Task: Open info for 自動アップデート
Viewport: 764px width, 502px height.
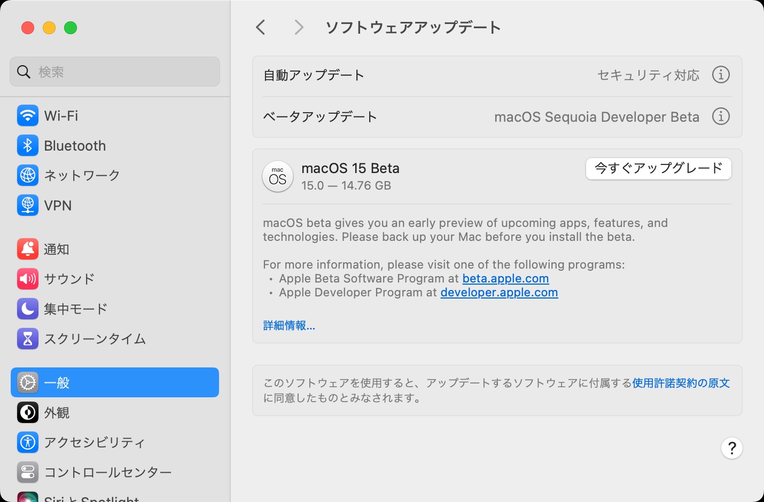Action: click(x=721, y=75)
